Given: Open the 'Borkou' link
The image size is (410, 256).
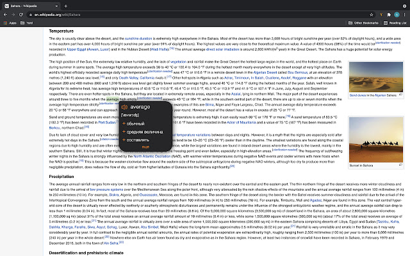Looking at the screenshot, I should pyautogui.click(x=54, y=128).
